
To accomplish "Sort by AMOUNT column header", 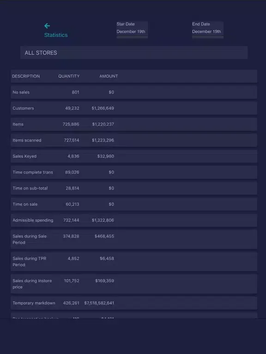I will click(109, 77).
